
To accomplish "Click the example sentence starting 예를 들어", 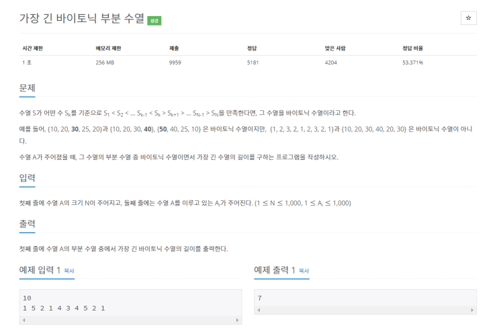I will coord(246,135).
